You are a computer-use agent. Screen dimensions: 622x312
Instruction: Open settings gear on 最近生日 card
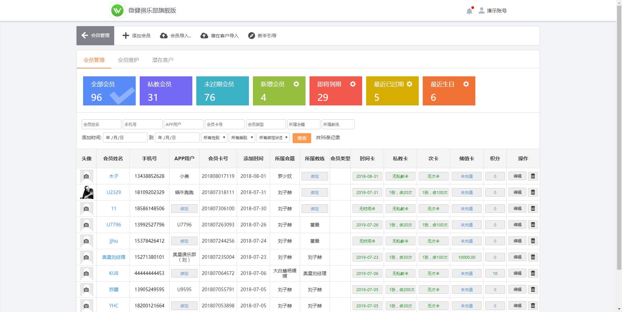click(x=466, y=84)
